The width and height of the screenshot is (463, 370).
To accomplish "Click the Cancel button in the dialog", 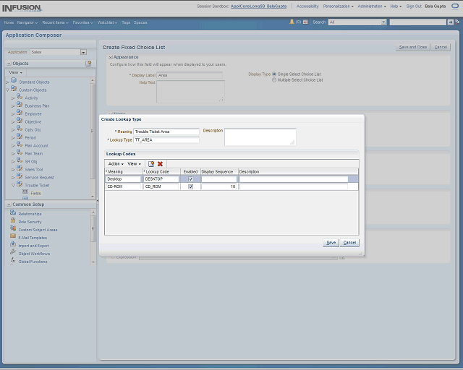I will [x=349, y=243].
